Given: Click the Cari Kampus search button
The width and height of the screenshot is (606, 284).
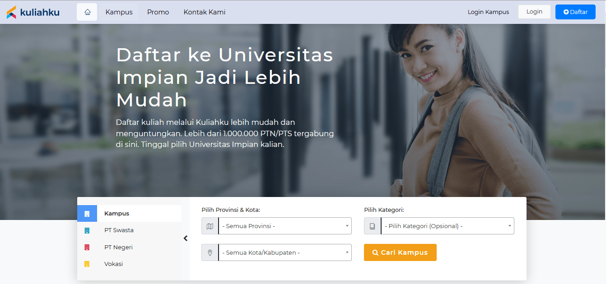Looking at the screenshot, I should [400, 252].
